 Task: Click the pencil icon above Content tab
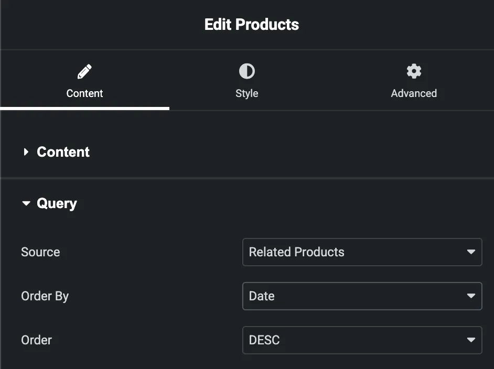click(x=84, y=71)
